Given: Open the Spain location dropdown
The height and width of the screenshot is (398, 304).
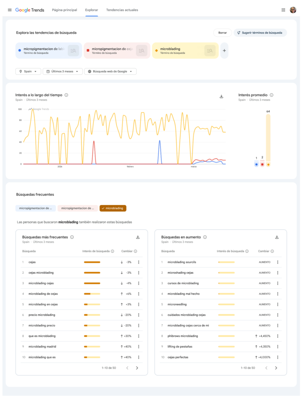Looking at the screenshot, I should click(28, 72).
